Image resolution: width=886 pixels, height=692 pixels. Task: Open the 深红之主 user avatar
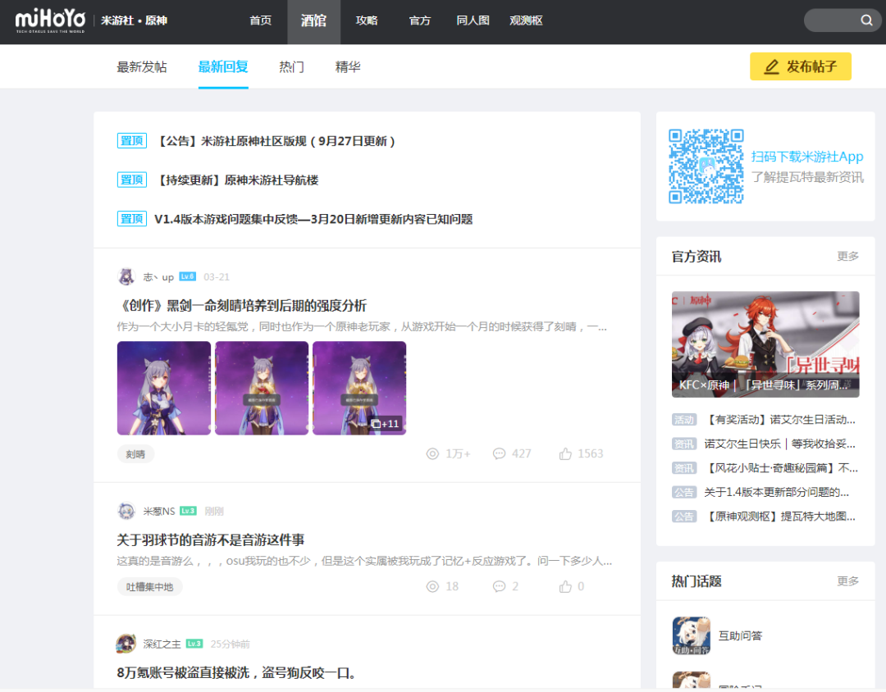pos(126,644)
